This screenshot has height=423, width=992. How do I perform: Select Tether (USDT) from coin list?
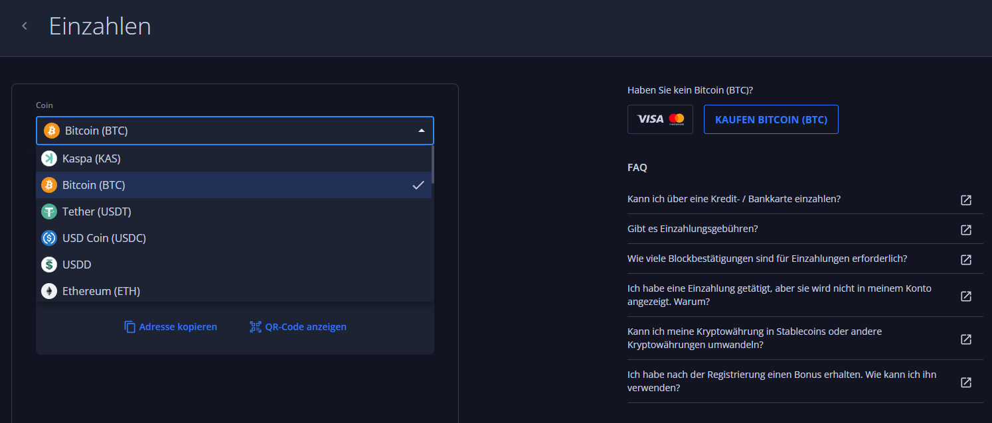[x=234, y=211]
